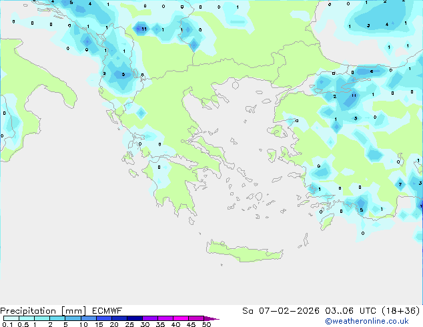Pick the 45–50 mm legend color swatch

click(x=196, y=318)
